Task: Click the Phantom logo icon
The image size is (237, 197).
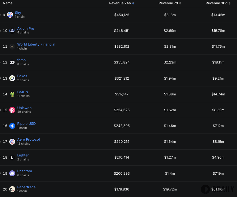Action: point(12,173)
